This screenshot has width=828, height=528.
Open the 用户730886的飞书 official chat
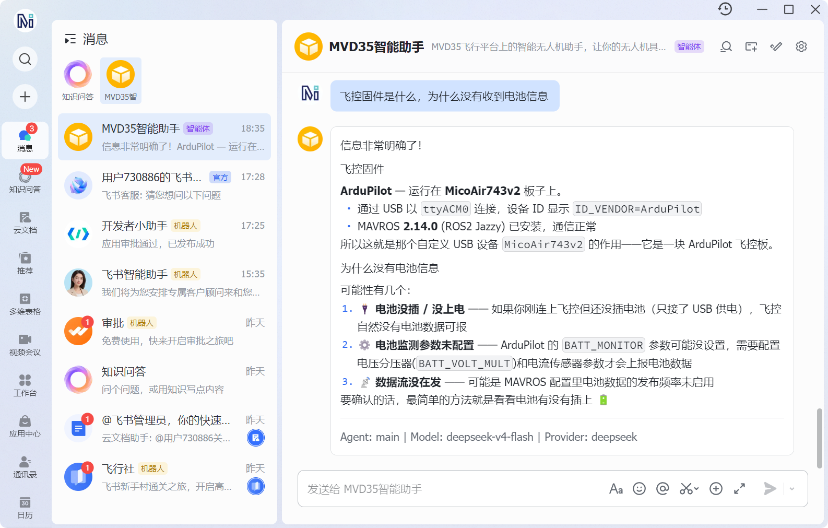click(x=164, y=185)
